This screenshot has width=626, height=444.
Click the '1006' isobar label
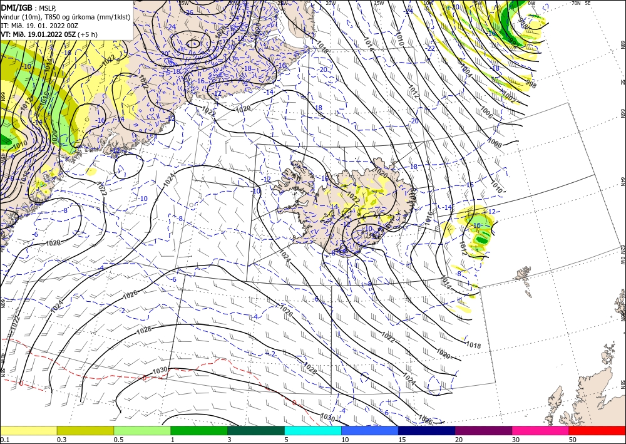487,113
